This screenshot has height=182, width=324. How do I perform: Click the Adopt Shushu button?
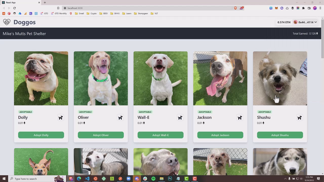(280, 135)
